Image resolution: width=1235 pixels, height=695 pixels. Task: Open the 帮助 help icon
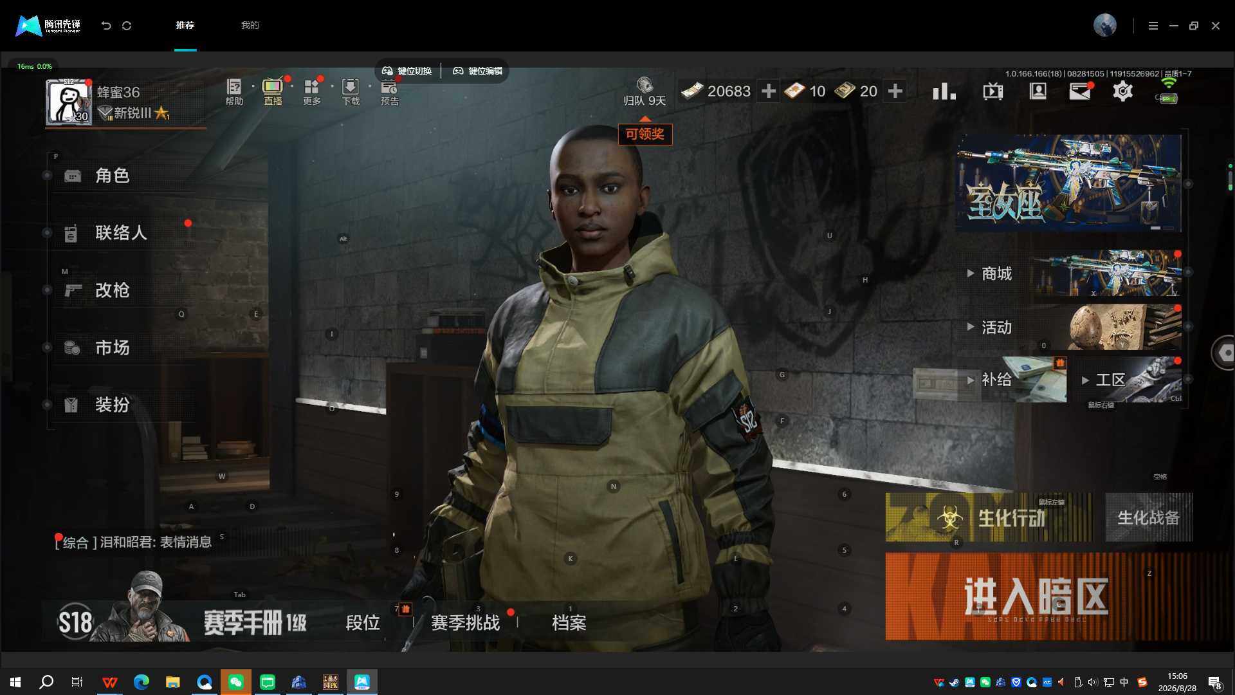click(234, 92)
